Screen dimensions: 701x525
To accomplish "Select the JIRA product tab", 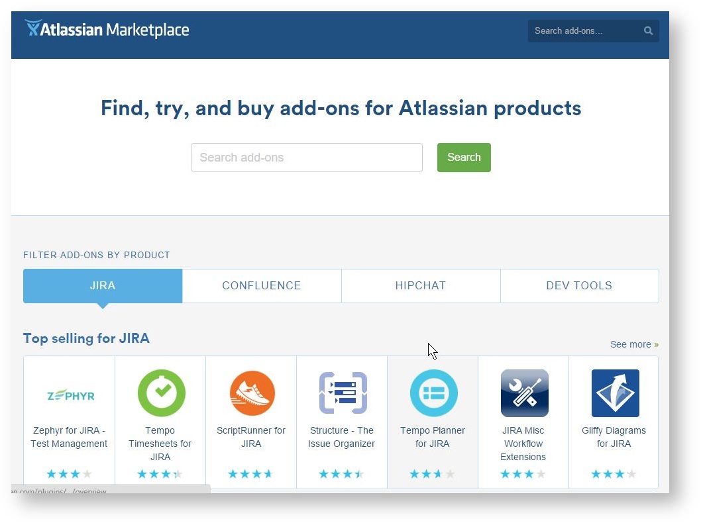I will coord(103,286).
